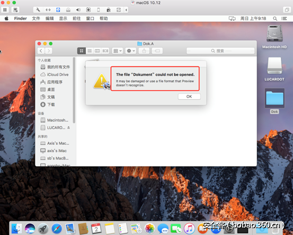Viewport: 293px width, 235px height.
Task: Click the Share button in Finder toolbar
Action: pyautogui.click(x=144, y=51)
